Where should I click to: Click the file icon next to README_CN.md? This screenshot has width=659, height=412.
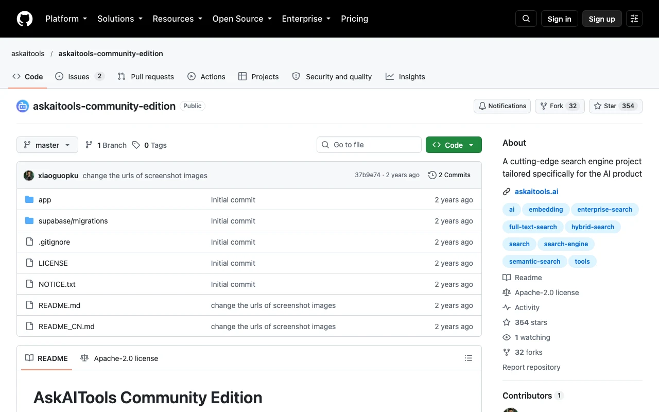coord(29,327)
